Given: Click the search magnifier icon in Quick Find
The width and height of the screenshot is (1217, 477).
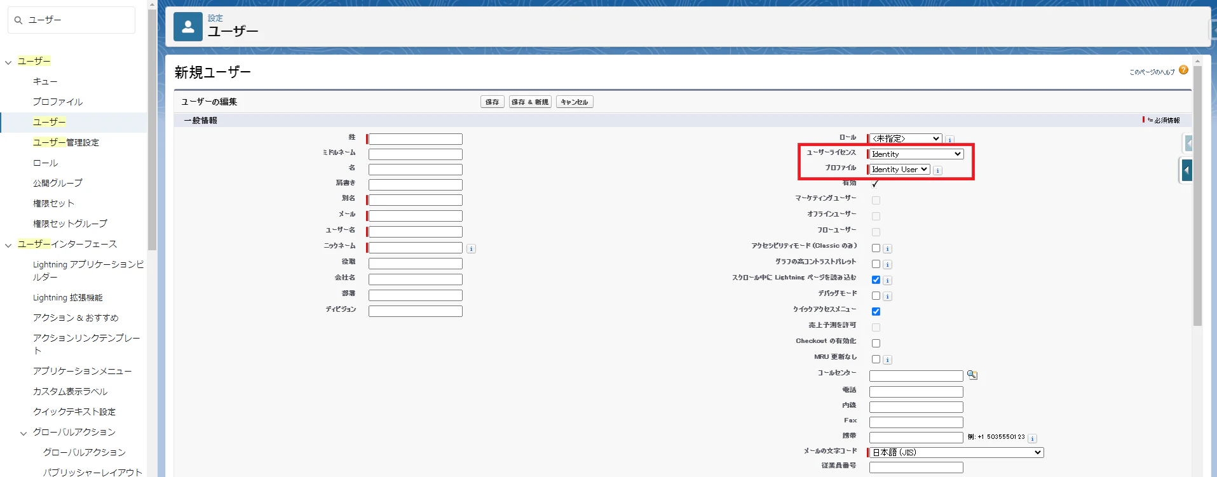Looking at the screenshot, I should point(18,20).
